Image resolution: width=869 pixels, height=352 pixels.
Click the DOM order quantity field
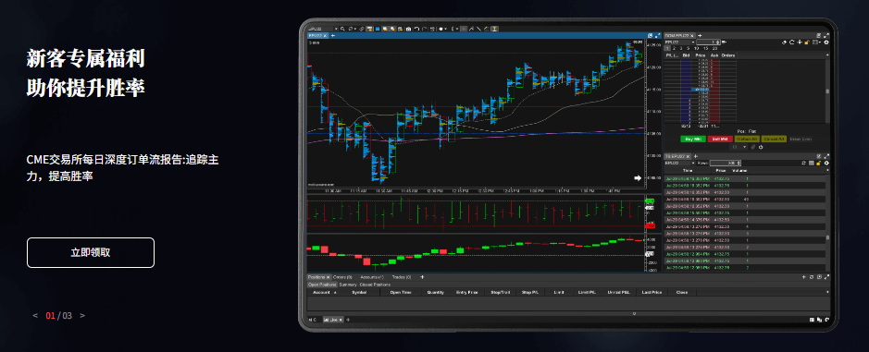[x=708, y=42]
